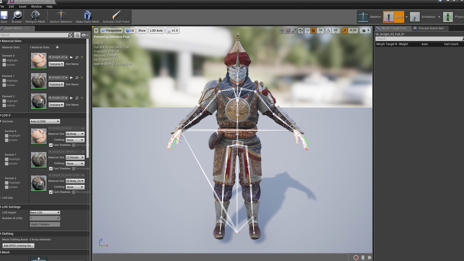Add a new material slot with plus icon
The width and height of the screenshot is (464, 261).
(57, 47)
